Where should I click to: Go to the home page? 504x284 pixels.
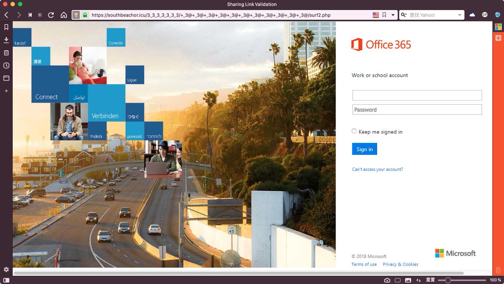64,15
